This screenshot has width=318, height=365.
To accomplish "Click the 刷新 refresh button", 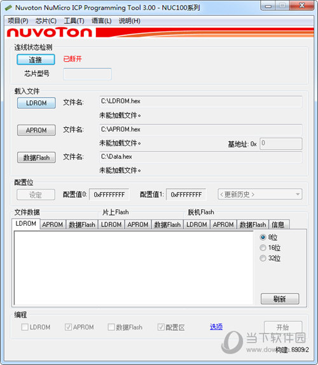I will point(280,299).
